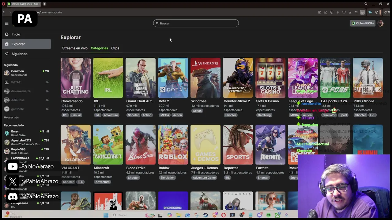392x220 pixels.
Task: Open browser downloads icon
Action: pyautogui.click(x=350, y=12)
